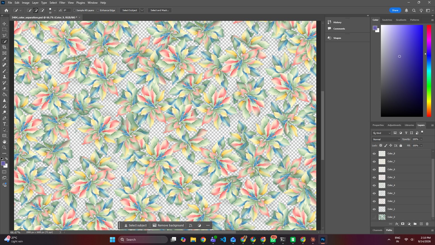Select the Pen tool
The height and width of the screenshot is (245, 435).
click(4, 118)
